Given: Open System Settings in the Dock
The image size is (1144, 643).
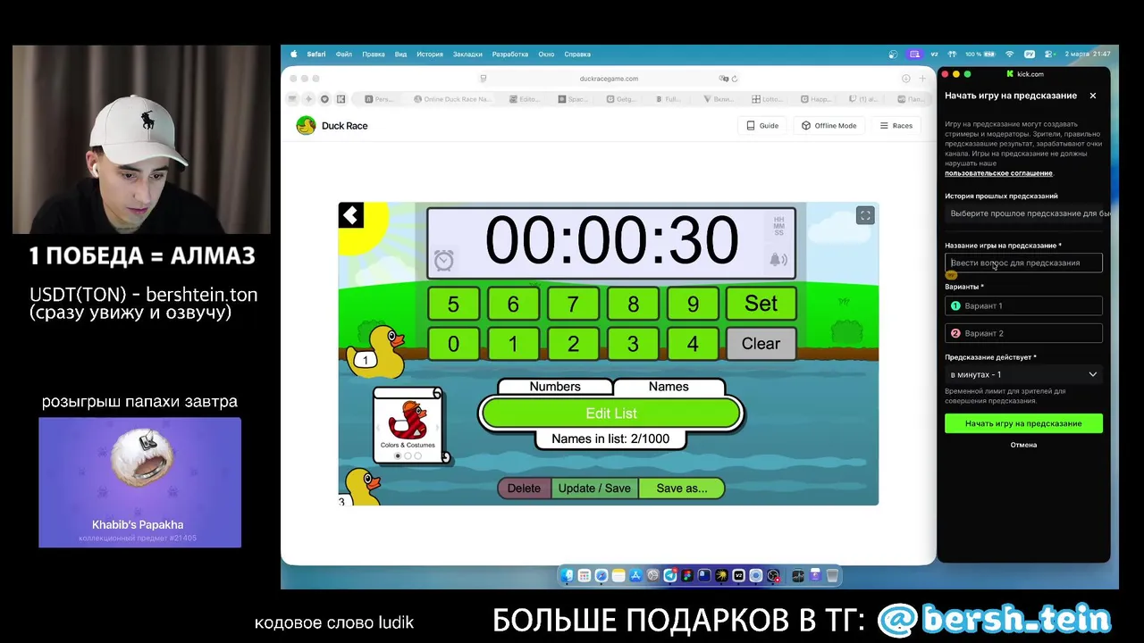Looking at the screenshot, I should click(x=653, y=575).
